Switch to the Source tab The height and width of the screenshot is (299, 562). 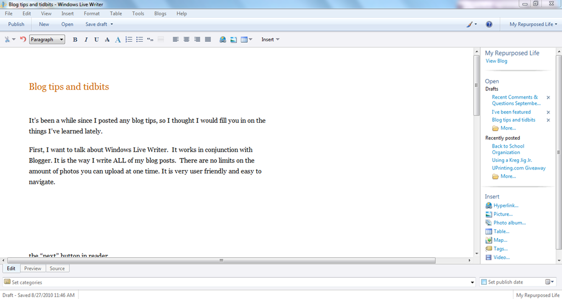tap(57, 268)
